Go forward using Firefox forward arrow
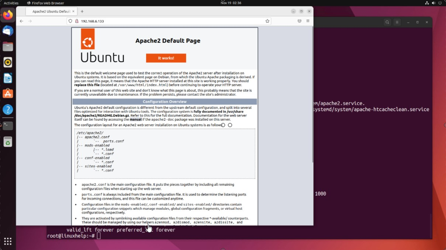The height and width of the screenshot is (250, 446). click(30, 21)
